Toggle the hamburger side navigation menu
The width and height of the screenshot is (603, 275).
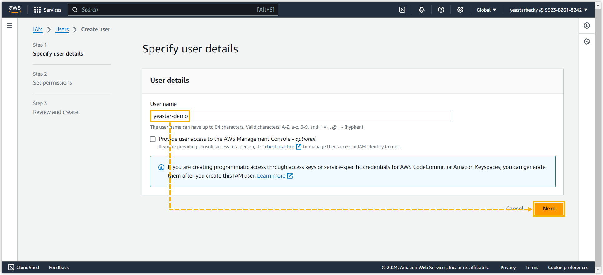tap(10, 26)
